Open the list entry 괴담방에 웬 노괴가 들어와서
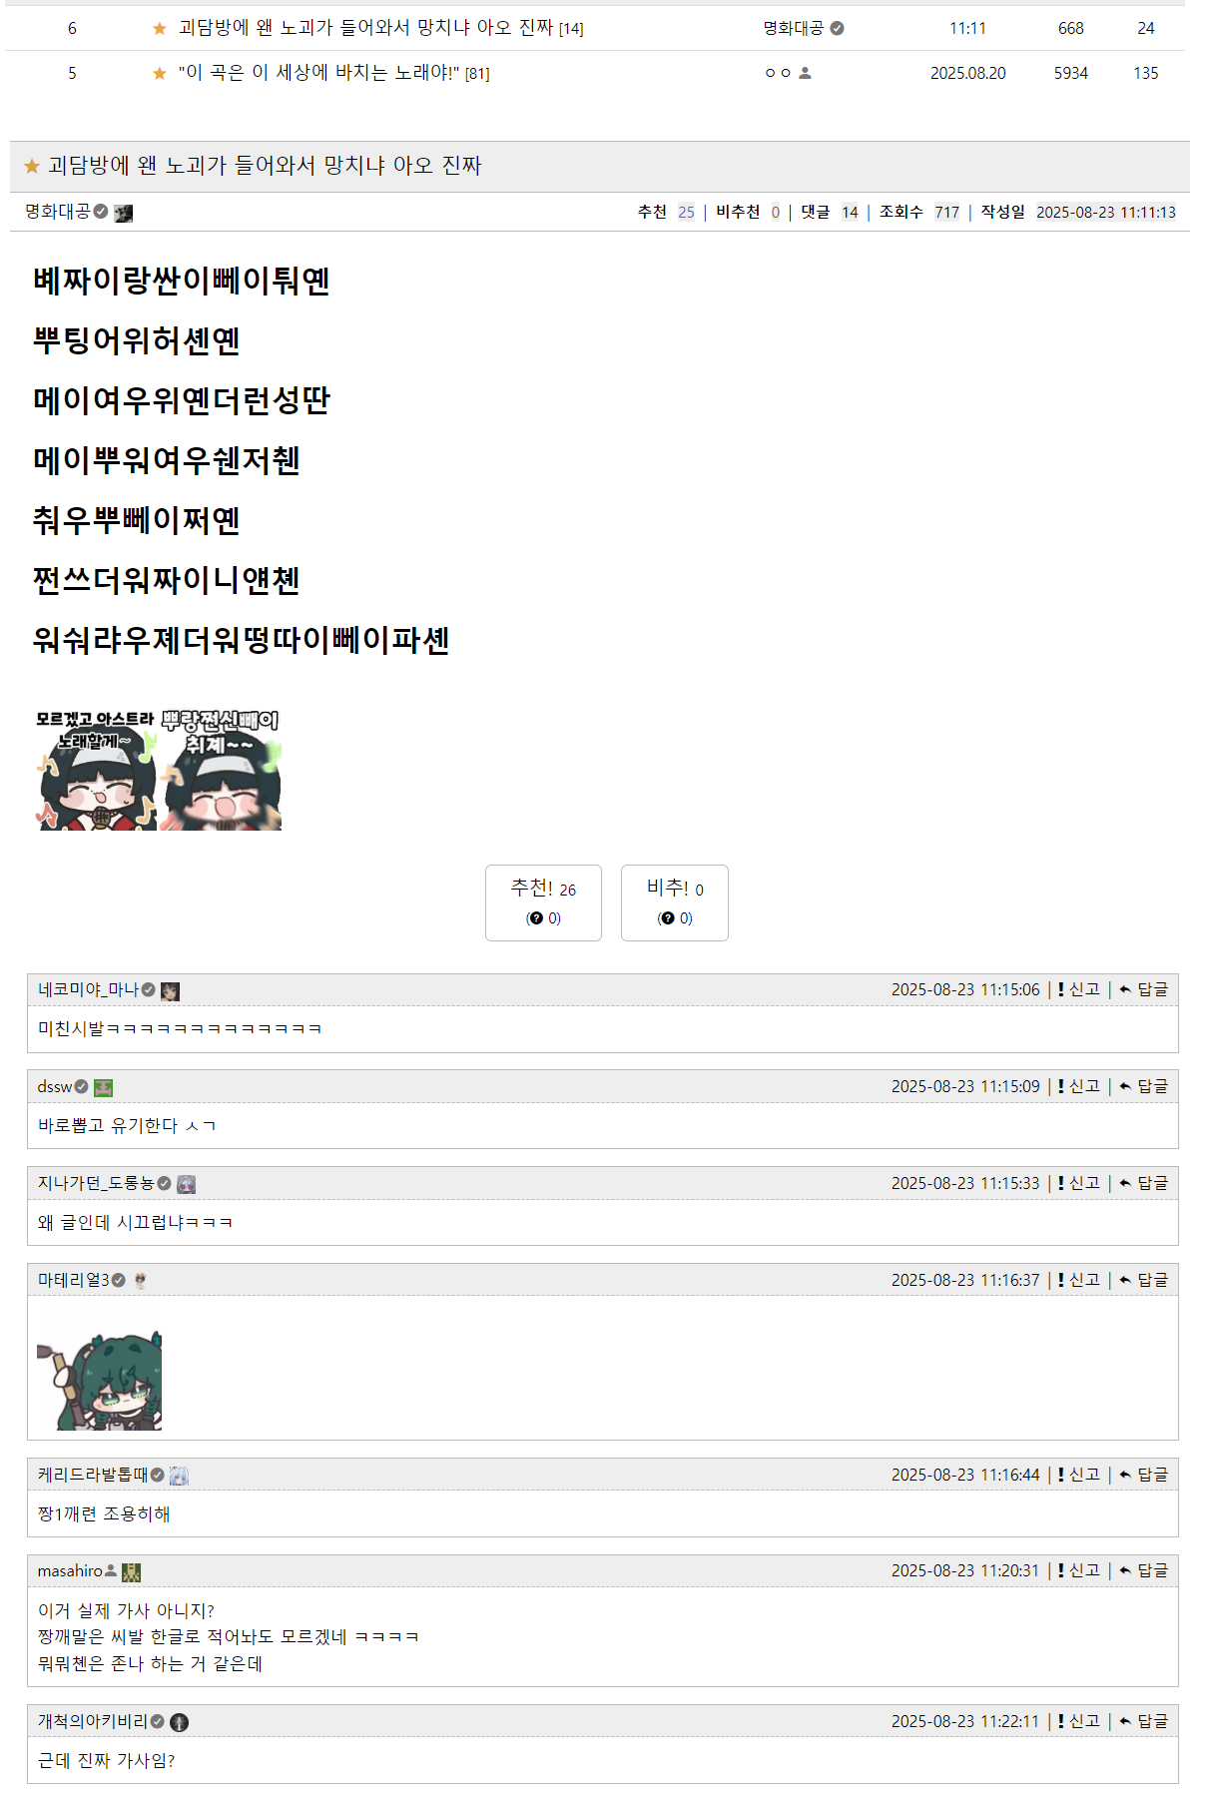This screenshot has height=1804, width=1210. (x=365, y=28)
